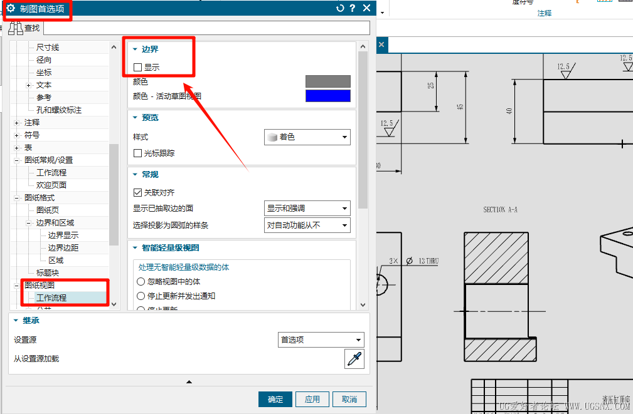Click the 确定 button
Viewport: 633px width, 414px height.
tap(275, 399)
